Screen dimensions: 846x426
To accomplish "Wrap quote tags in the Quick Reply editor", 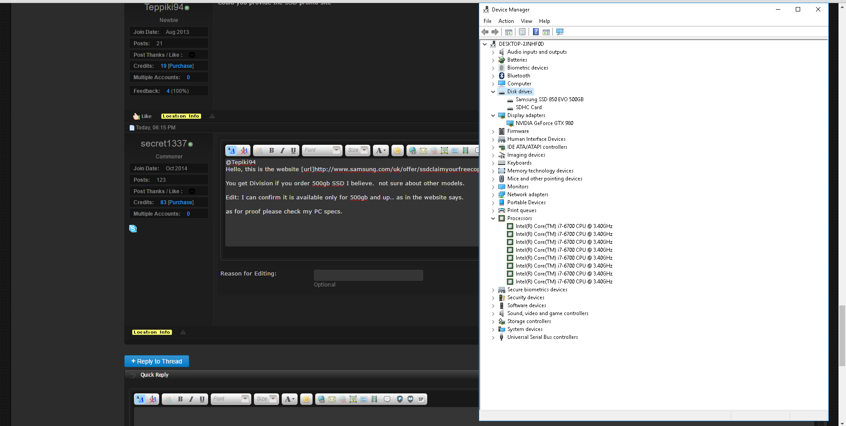I will [x=387, y=399].
